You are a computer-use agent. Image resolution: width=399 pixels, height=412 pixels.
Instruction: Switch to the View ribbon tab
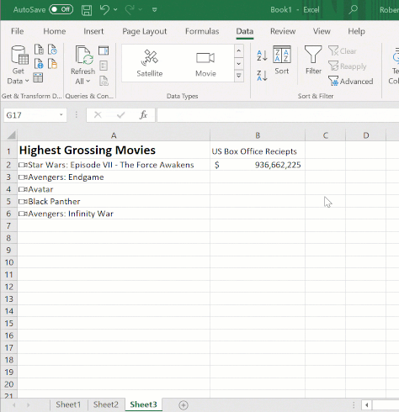point(322,31)
